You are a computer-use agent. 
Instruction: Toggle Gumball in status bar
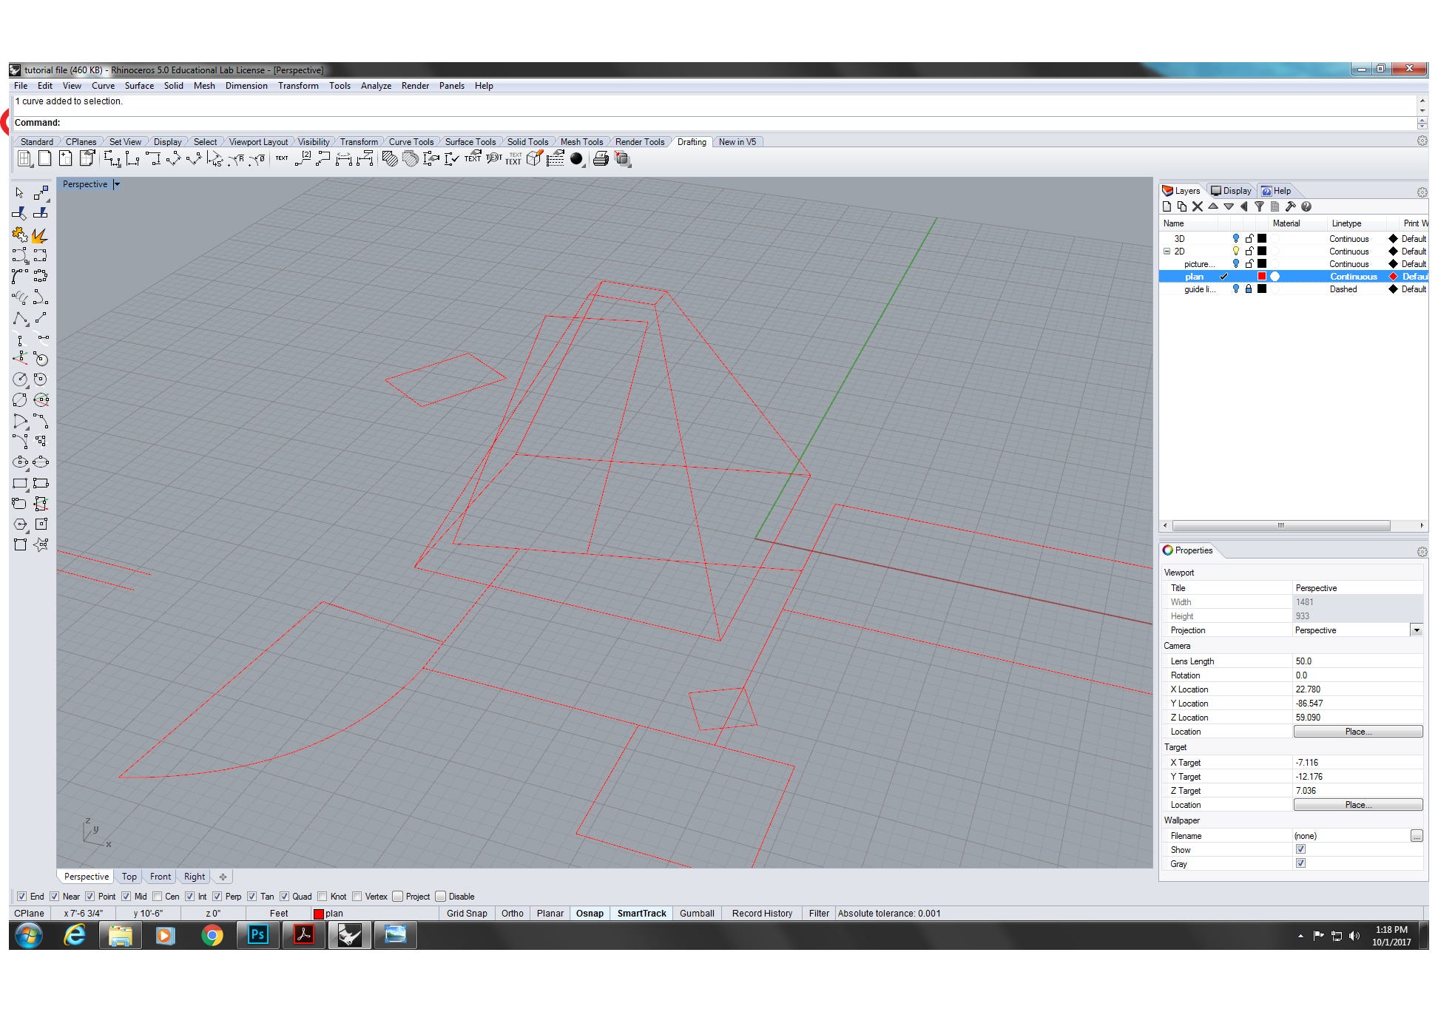click(x=697, y=913)
